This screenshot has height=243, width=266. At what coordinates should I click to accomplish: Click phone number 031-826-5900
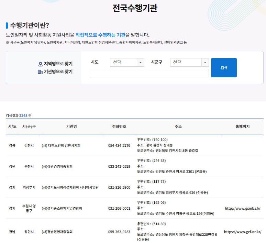pyautogui.click(x=119, y=188)
